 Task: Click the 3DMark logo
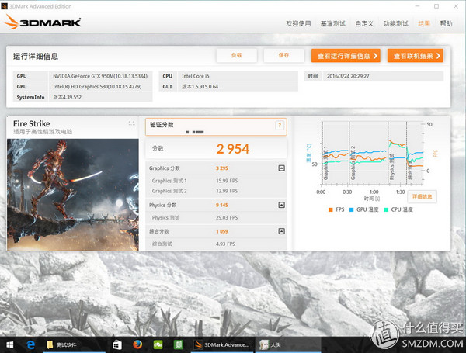(x=43, y=22)
